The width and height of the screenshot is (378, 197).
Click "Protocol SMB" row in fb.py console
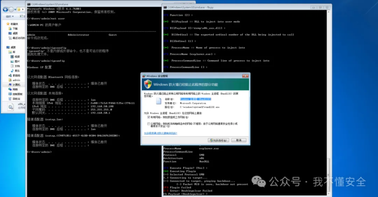pos(184,155)
